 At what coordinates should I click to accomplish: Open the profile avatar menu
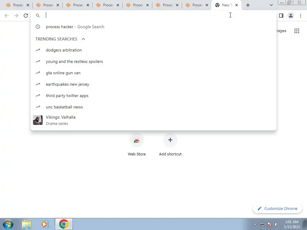coord(291,16)
